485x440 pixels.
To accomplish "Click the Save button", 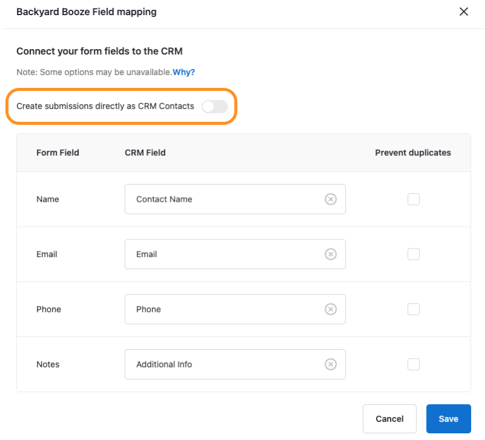I will click(449, 419).
